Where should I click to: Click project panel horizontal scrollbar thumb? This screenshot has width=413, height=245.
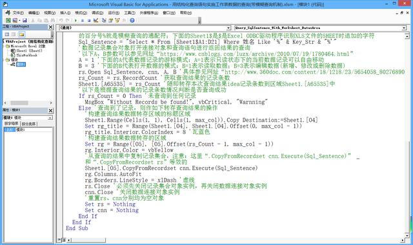click(19, 103)
